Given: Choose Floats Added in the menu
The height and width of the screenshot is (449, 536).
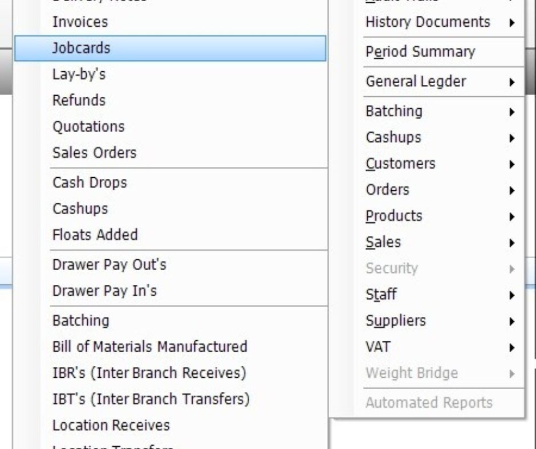Looking at the screenshot, I should pyautogui.click(x=95, y=235).
